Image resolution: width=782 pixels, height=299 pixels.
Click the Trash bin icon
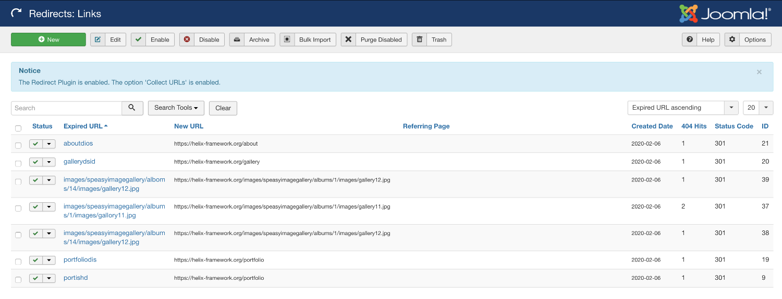(x=419, y=40)
